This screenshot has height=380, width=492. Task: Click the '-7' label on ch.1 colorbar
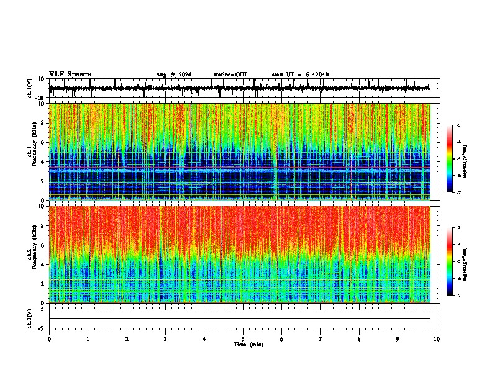coord(458,192)
